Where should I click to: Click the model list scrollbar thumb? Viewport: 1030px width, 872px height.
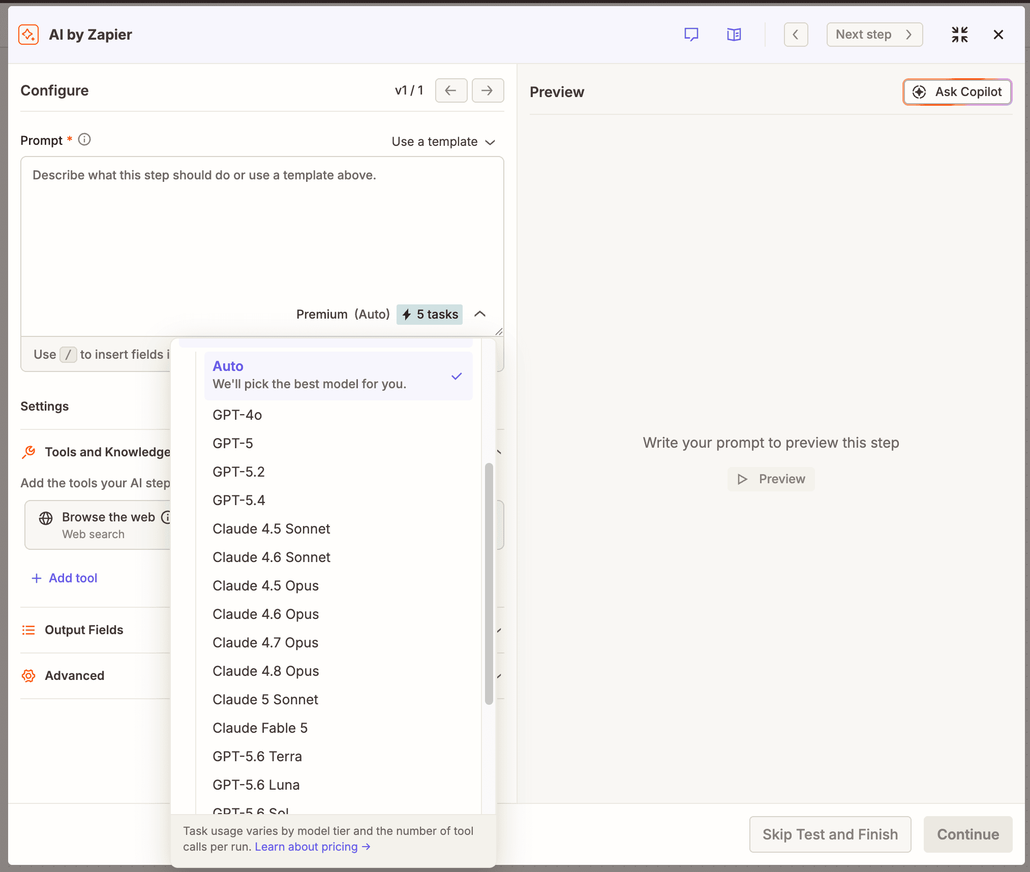[x=489, y=583]
